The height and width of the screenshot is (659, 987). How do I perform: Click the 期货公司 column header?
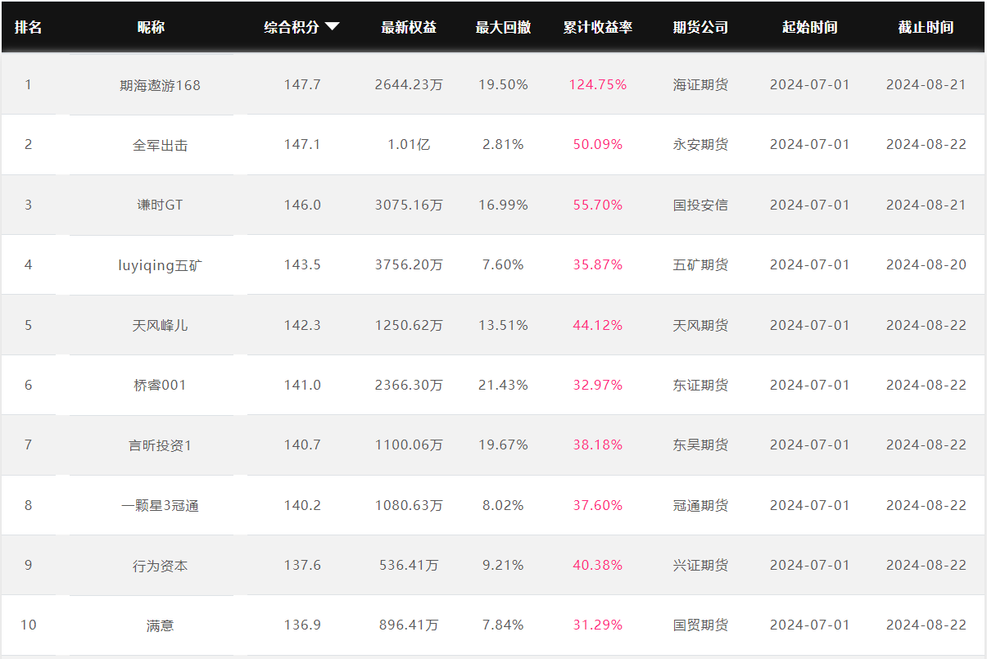(700, 27)
